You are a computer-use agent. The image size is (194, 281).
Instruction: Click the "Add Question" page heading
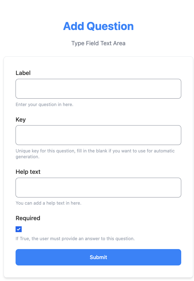[x=98, y=26]
